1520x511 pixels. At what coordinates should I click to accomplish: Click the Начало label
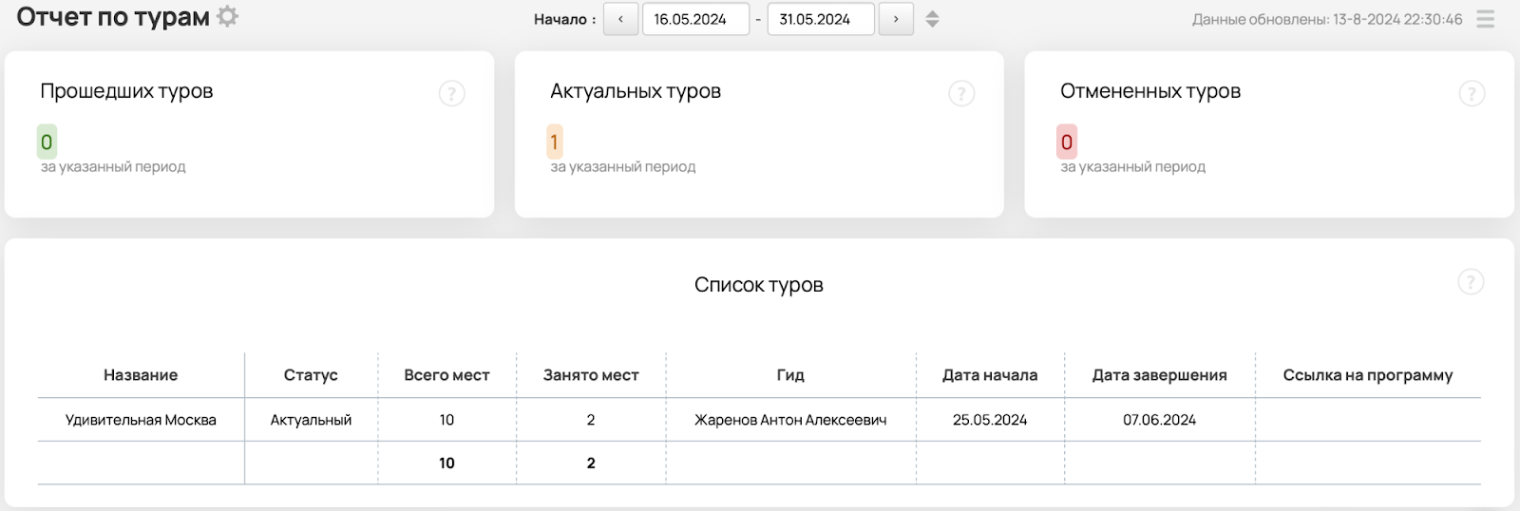tap(564, 19)
